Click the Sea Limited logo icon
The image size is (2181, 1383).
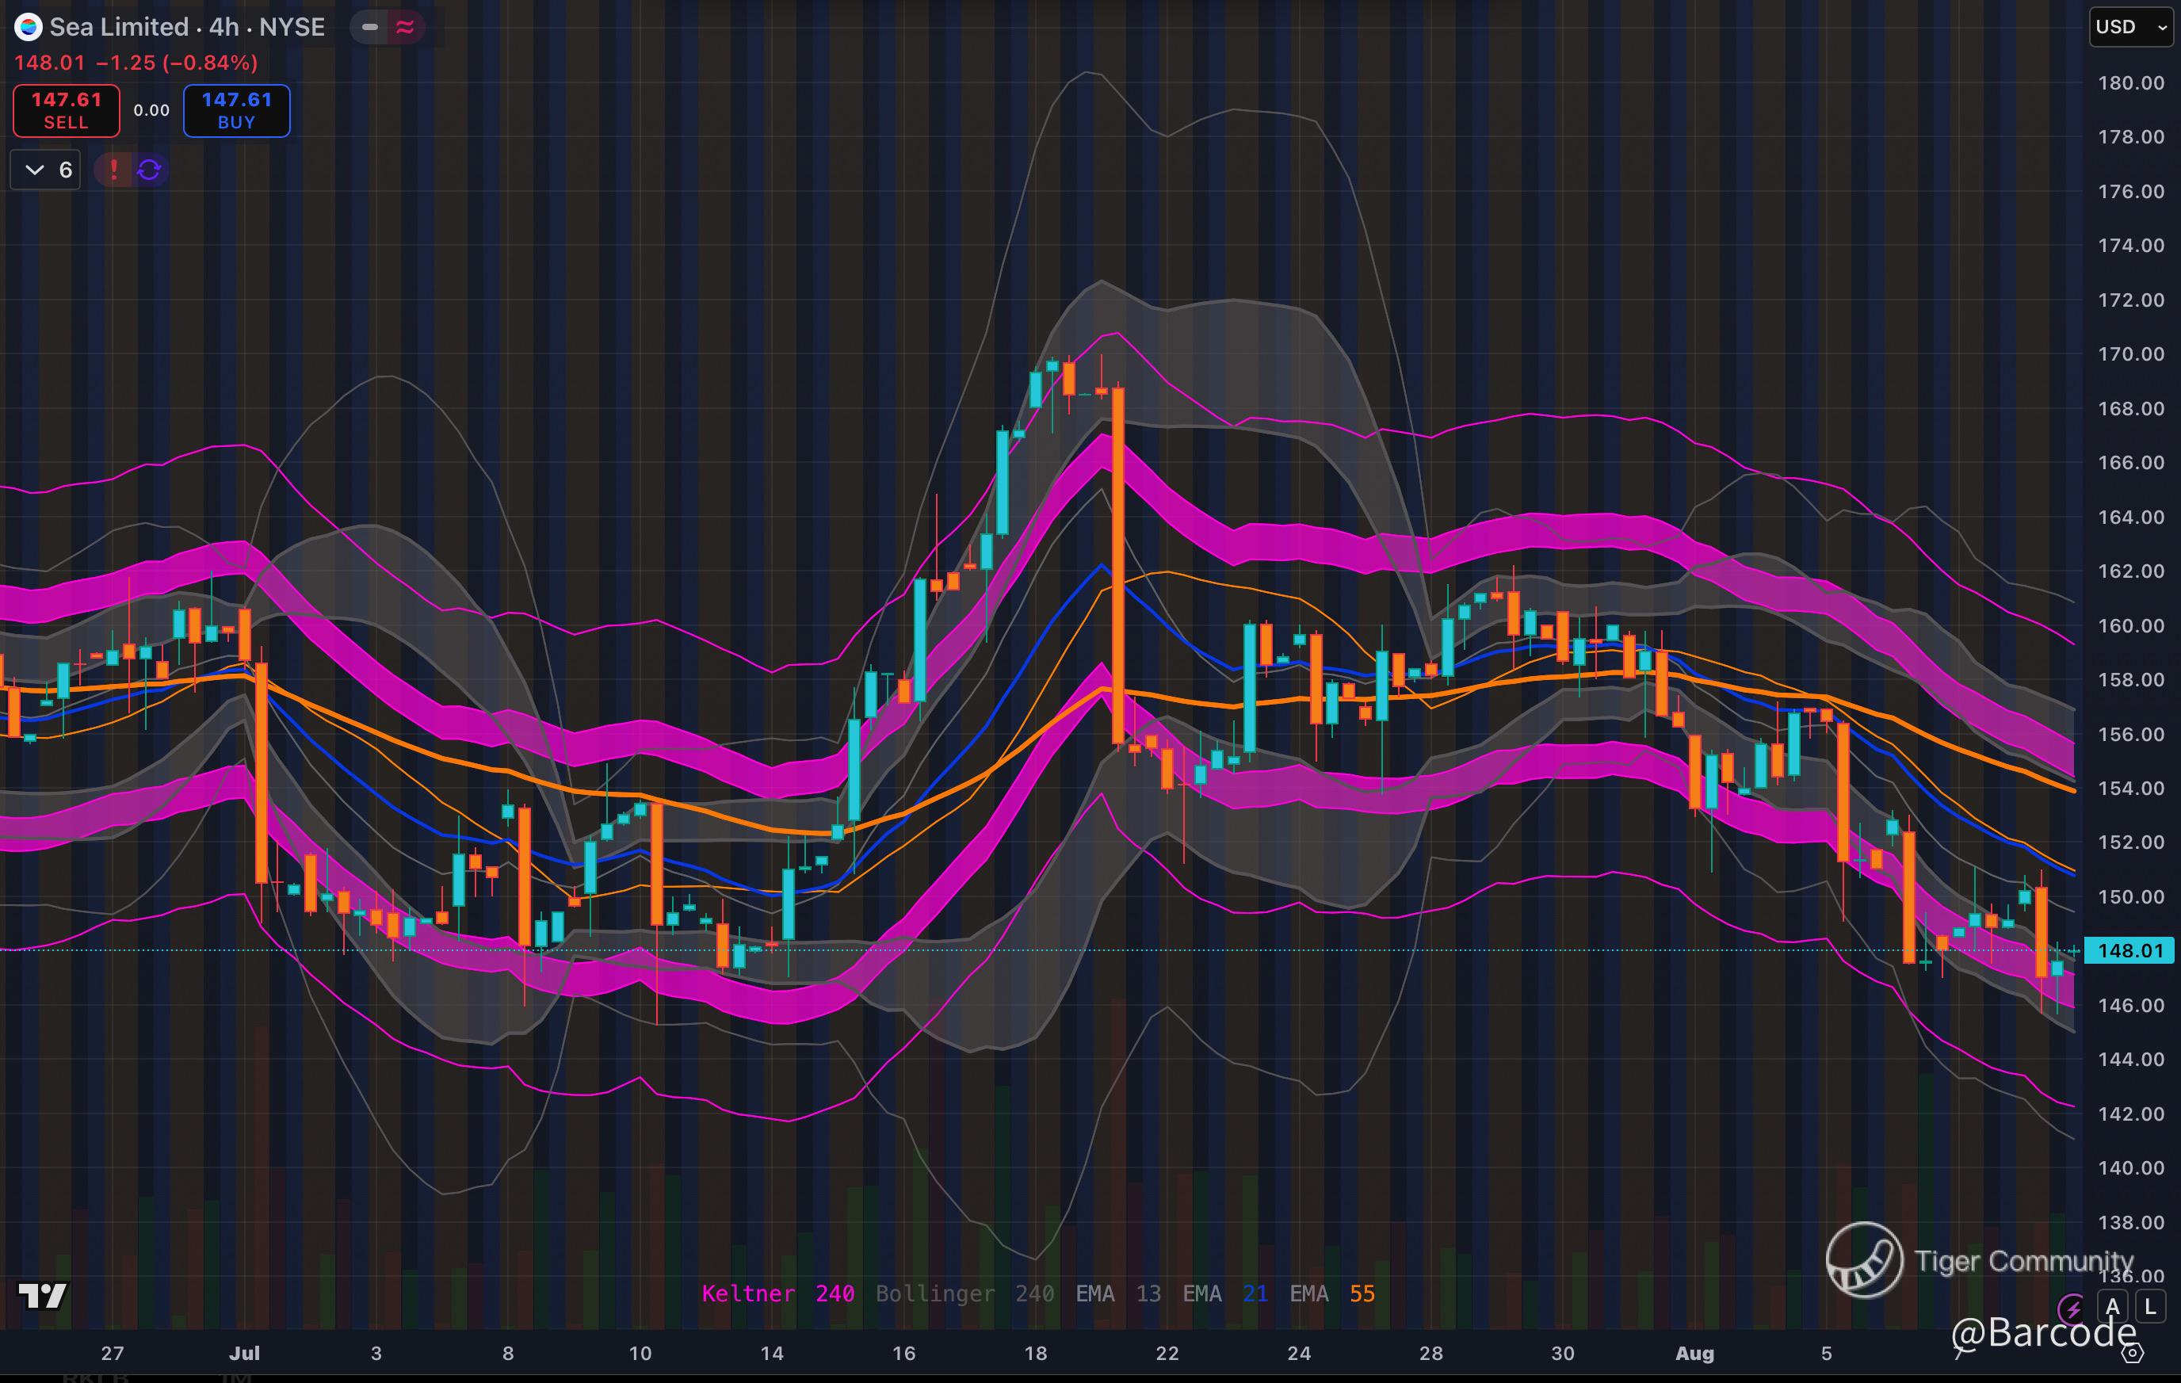pyautogui.click(x=28, y=27)
